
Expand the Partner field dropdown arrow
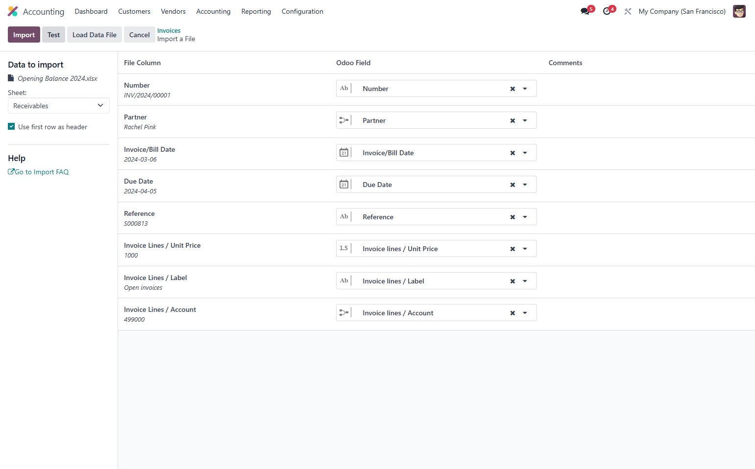(x=525, y=120)
